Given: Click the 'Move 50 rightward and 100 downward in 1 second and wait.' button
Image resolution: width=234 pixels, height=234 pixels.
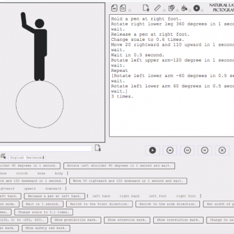Looking at the screenshot, I should pos(128,181).
